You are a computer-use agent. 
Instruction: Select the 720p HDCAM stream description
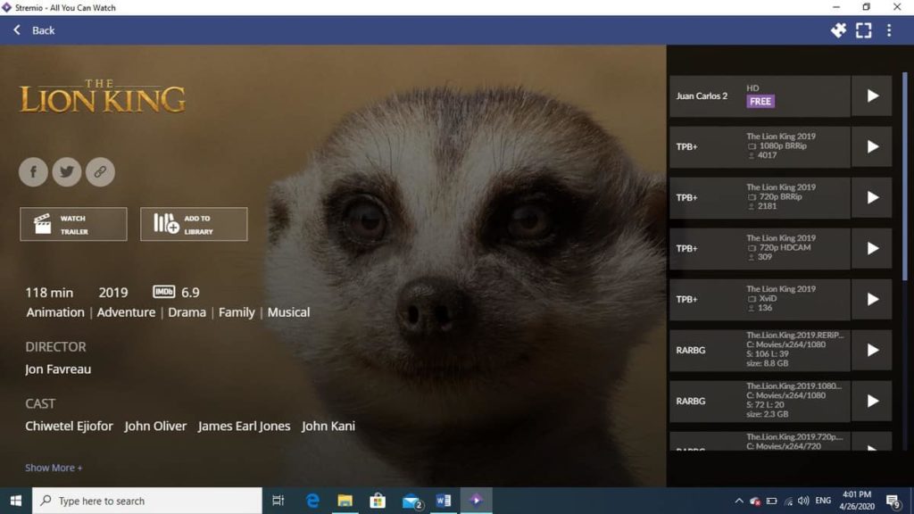[x=781, y=248]
